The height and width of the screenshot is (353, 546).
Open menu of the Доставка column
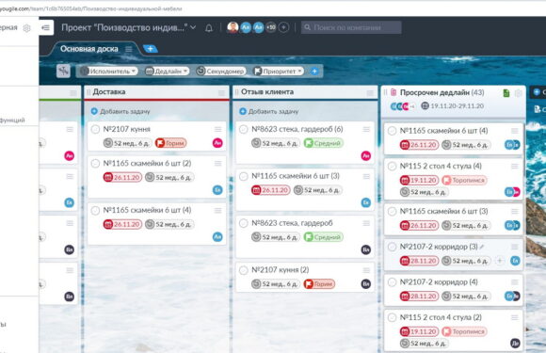pos(221,92)
